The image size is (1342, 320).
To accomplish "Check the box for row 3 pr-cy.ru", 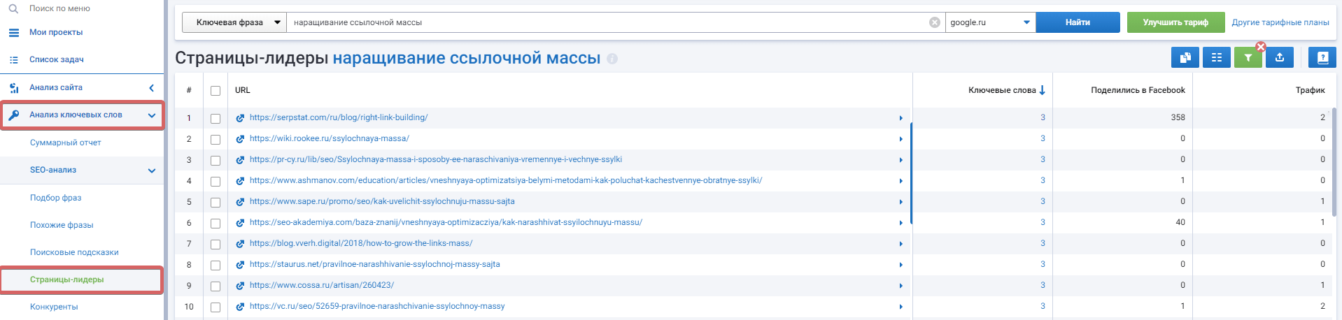I will coord(216,161).
